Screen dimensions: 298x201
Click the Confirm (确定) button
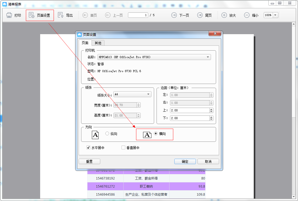tap(185, 161)
